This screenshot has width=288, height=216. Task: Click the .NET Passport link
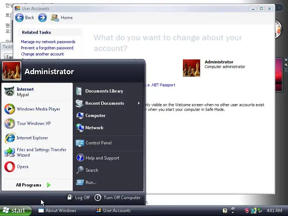[x=160, y=85]
